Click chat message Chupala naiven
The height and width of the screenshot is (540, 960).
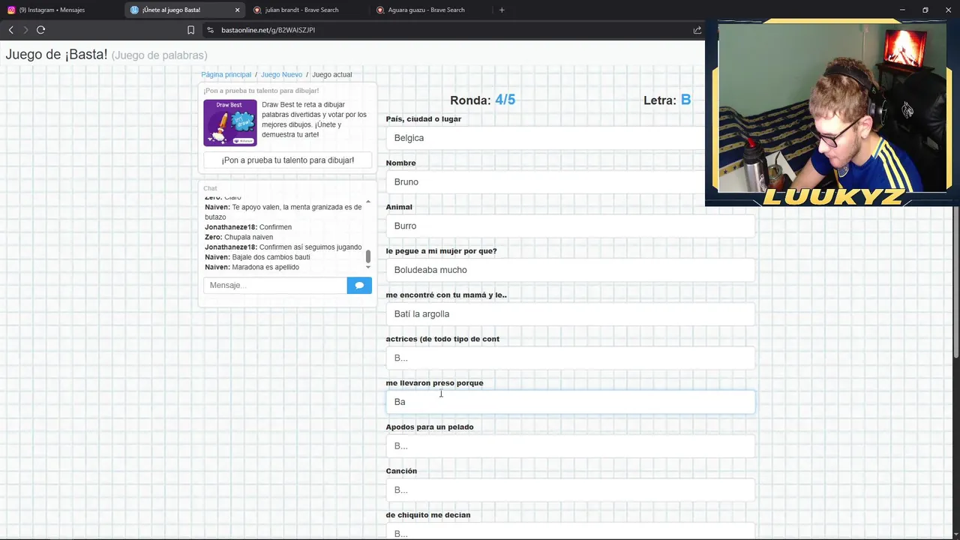238,237
